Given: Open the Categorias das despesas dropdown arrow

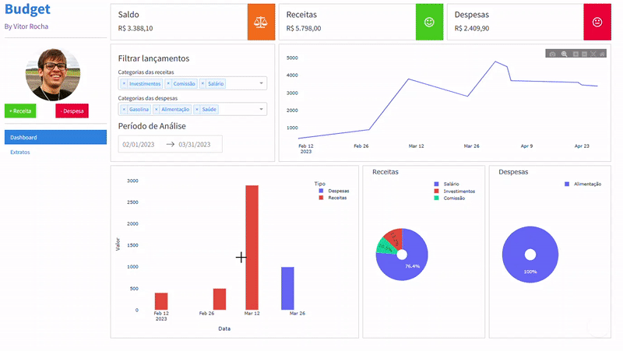Looking at the screenshot, I should tap(261, 109).
